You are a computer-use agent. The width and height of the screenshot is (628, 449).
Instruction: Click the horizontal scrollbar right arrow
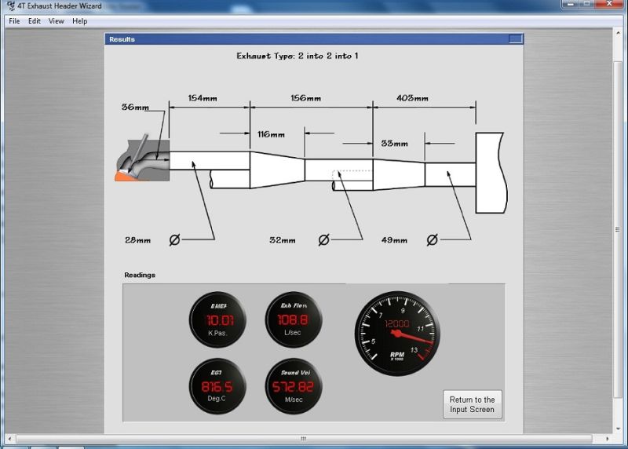(x=607, y=438)
